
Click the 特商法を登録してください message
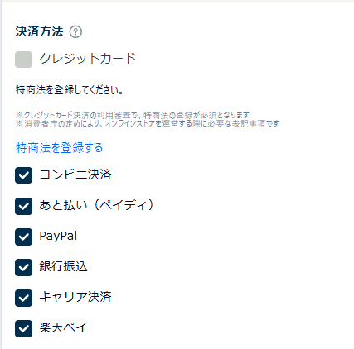pyautogui.click(x=70, y=90)
